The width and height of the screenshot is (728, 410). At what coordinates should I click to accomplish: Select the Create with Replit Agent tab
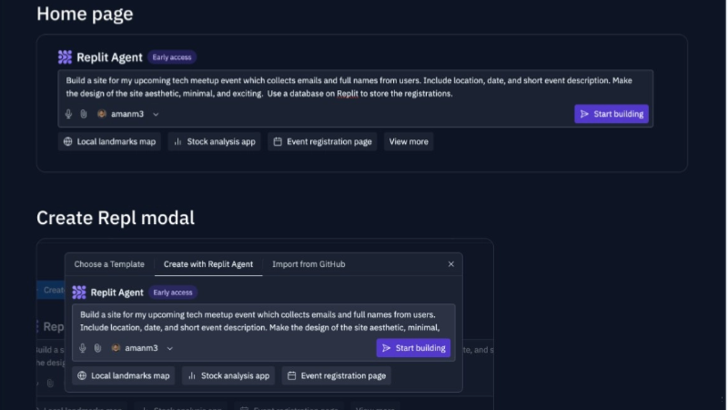(208, 264)
